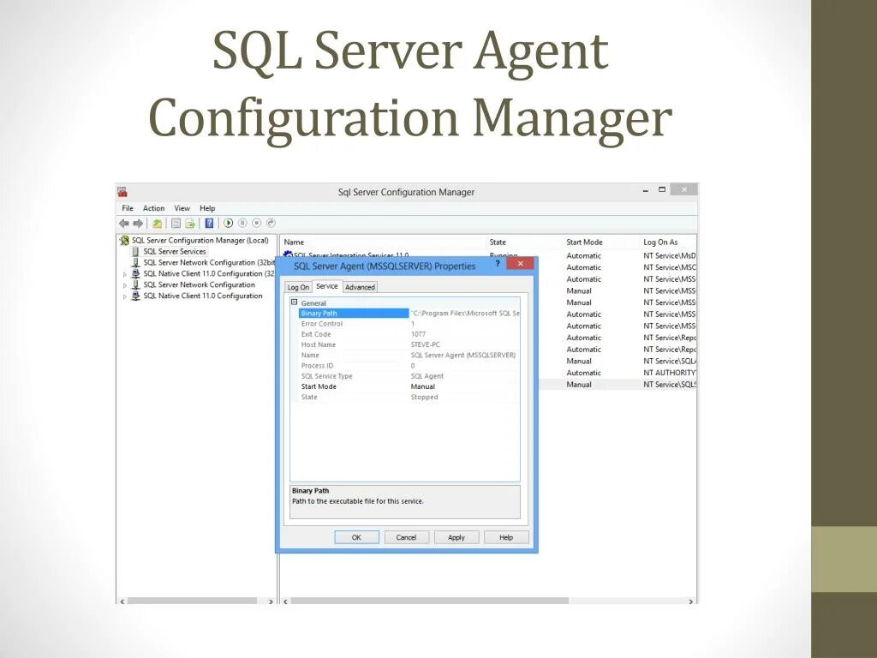Open the File menu
877x658 pixels.
[128, 208]
